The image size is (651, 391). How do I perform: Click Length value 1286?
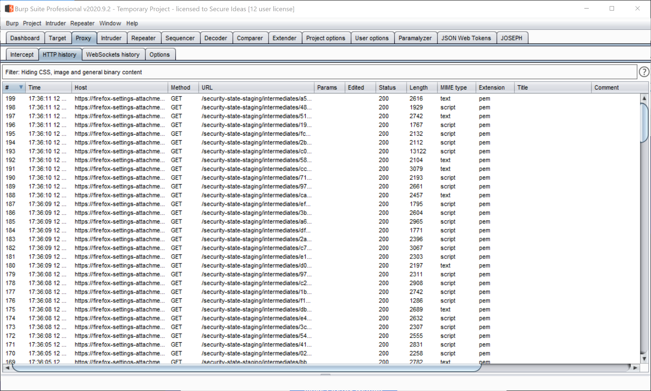[x=416, y=301]
